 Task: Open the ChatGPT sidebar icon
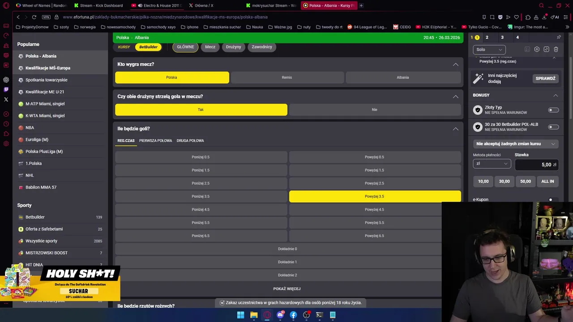pyautogui.click(x=6, y=80)
